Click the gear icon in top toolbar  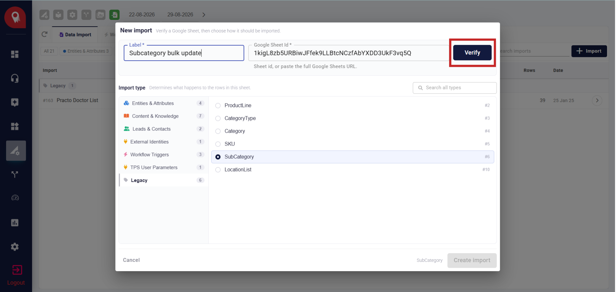pyautogui.click(x=72, y=15)
